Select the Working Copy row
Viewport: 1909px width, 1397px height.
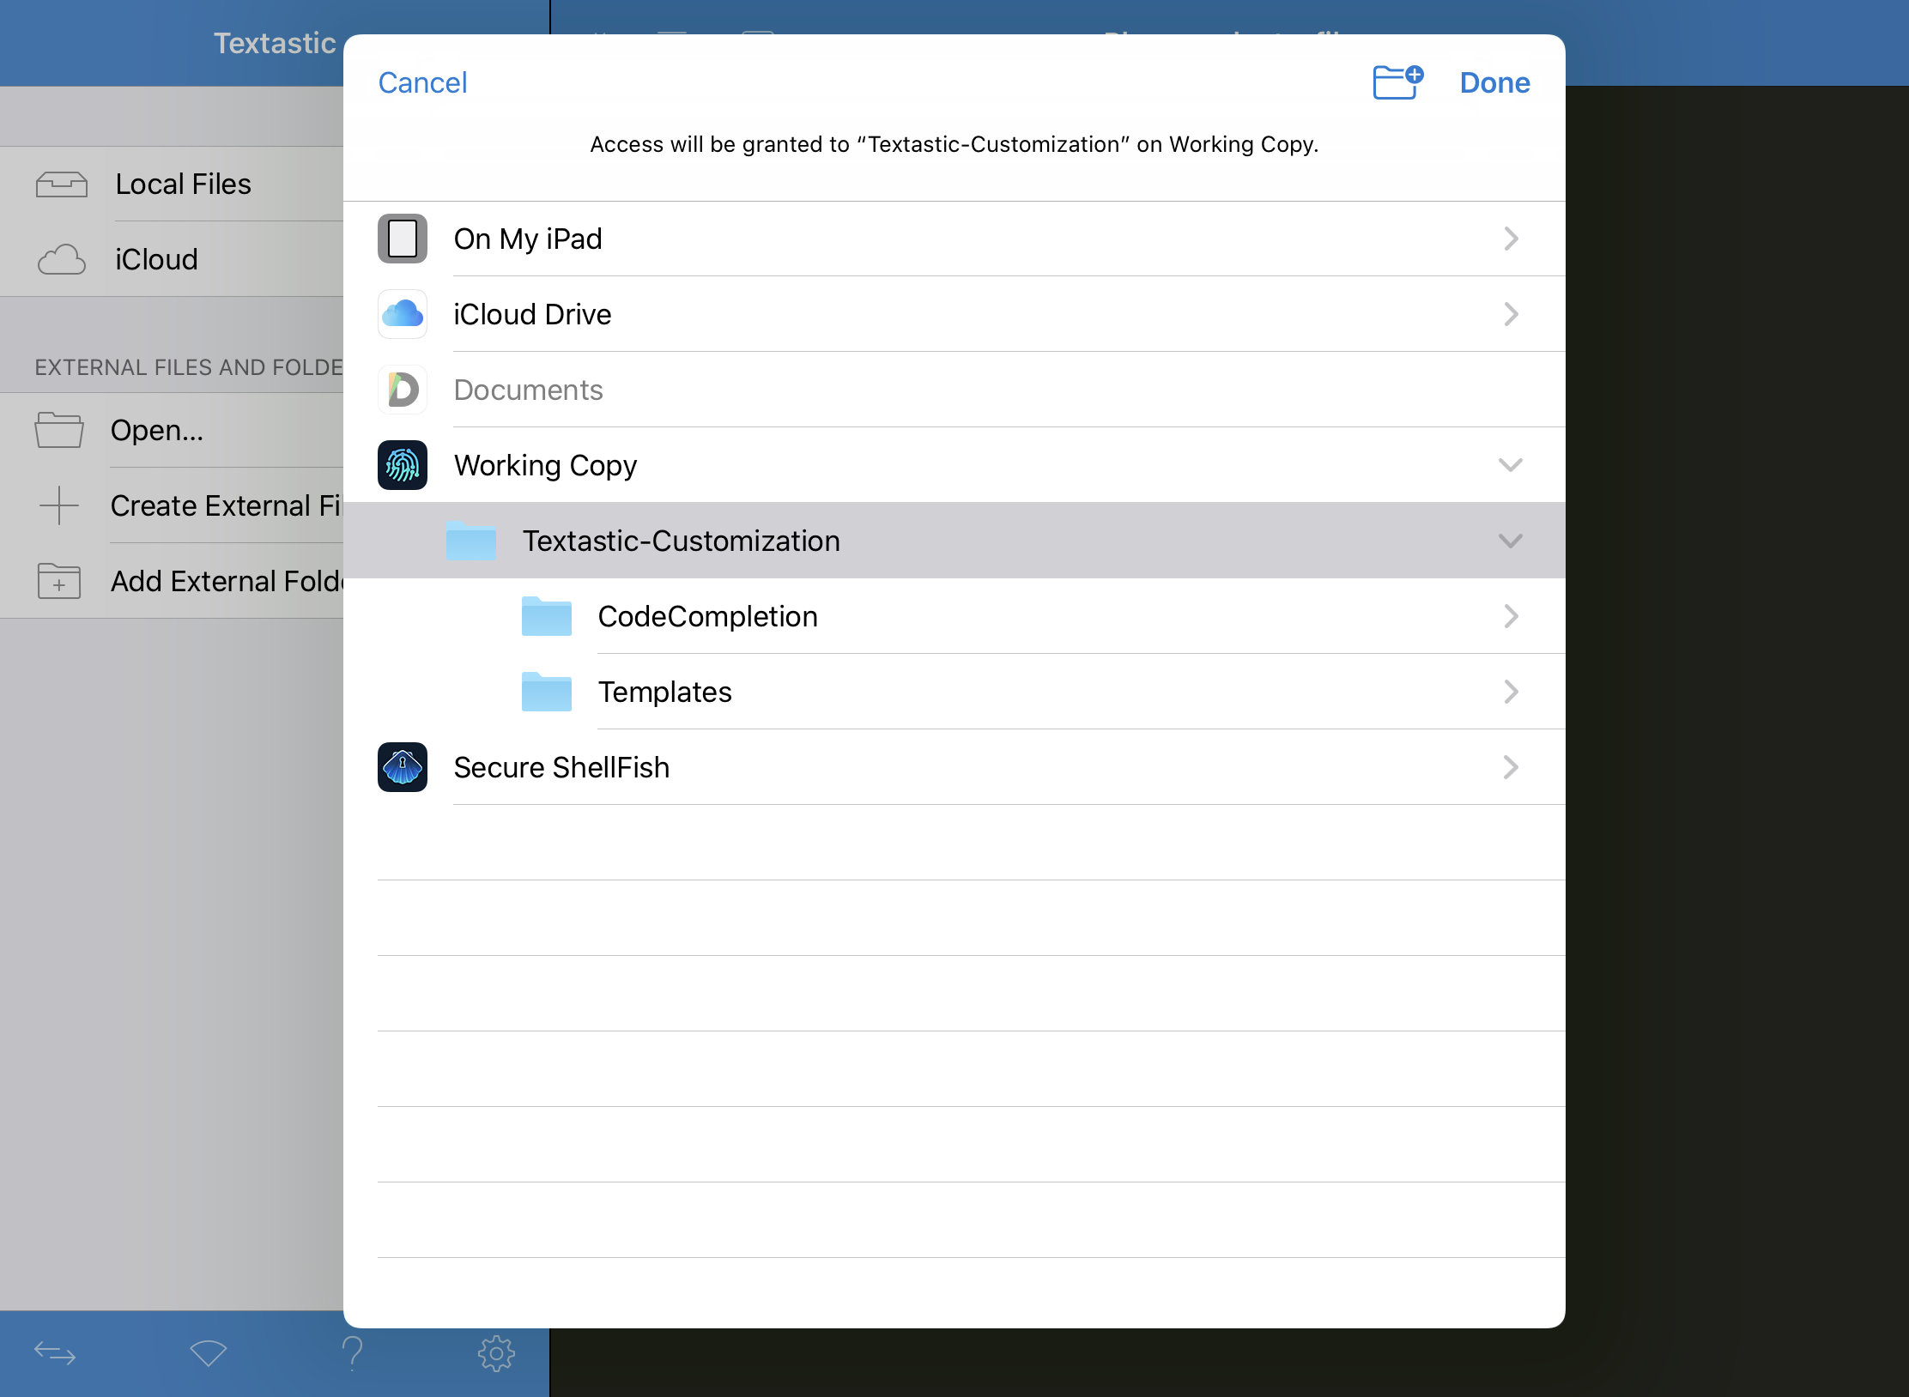954,465
